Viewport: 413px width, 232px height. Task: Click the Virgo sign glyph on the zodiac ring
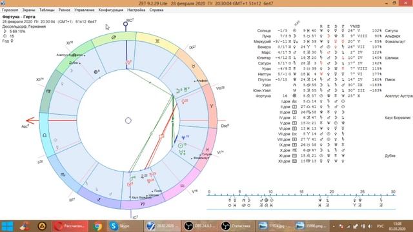[48, 91]
